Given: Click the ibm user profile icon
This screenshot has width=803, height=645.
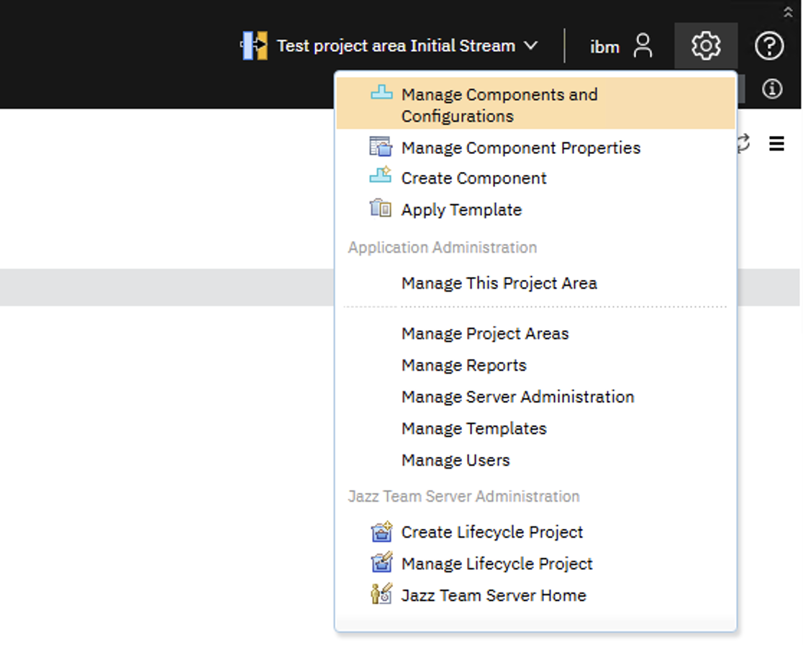Looking at the screenshot, I should click(x=643, y=46).
